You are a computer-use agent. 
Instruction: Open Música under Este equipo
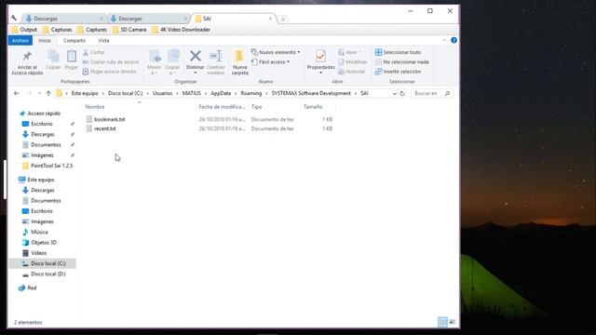[39, 232]
